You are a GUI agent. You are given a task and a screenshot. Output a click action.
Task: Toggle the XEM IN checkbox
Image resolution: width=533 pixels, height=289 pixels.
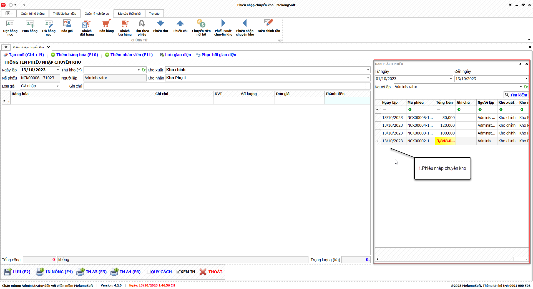[x=178, y=272]
